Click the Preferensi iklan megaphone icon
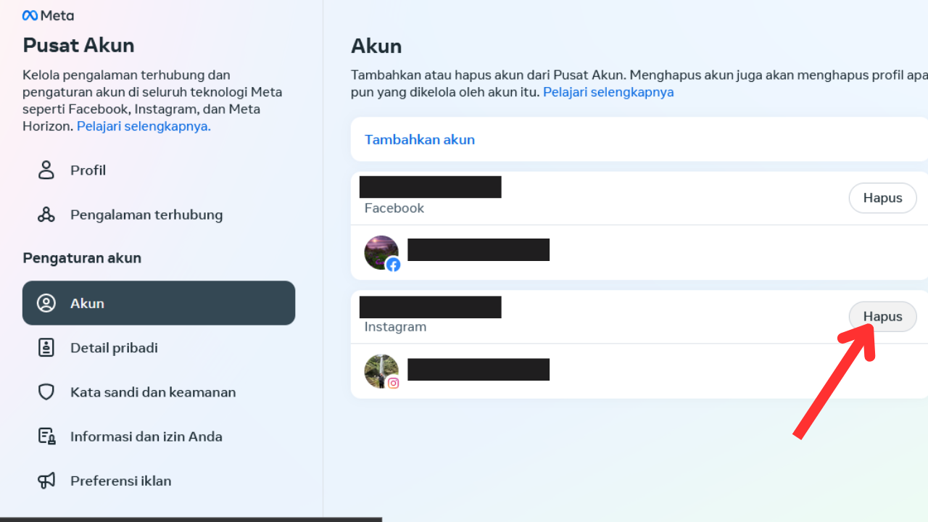The height and width of the screenshot is (522, 928). 46,481
